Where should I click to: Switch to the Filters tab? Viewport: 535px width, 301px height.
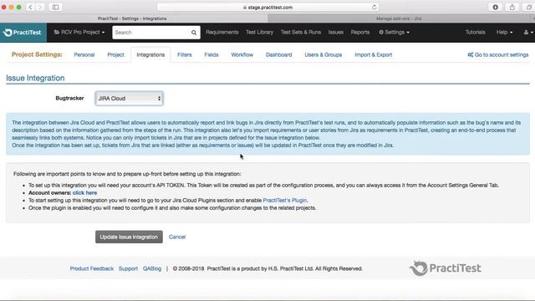click(184, 55)
